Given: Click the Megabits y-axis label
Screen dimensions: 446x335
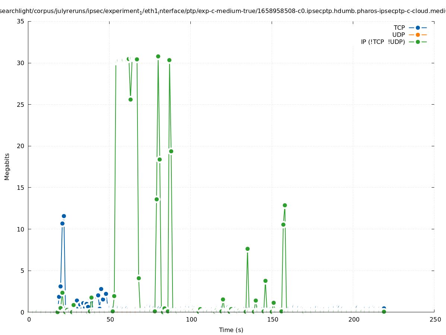Looking at the screenshot, I should click(7, 166).
